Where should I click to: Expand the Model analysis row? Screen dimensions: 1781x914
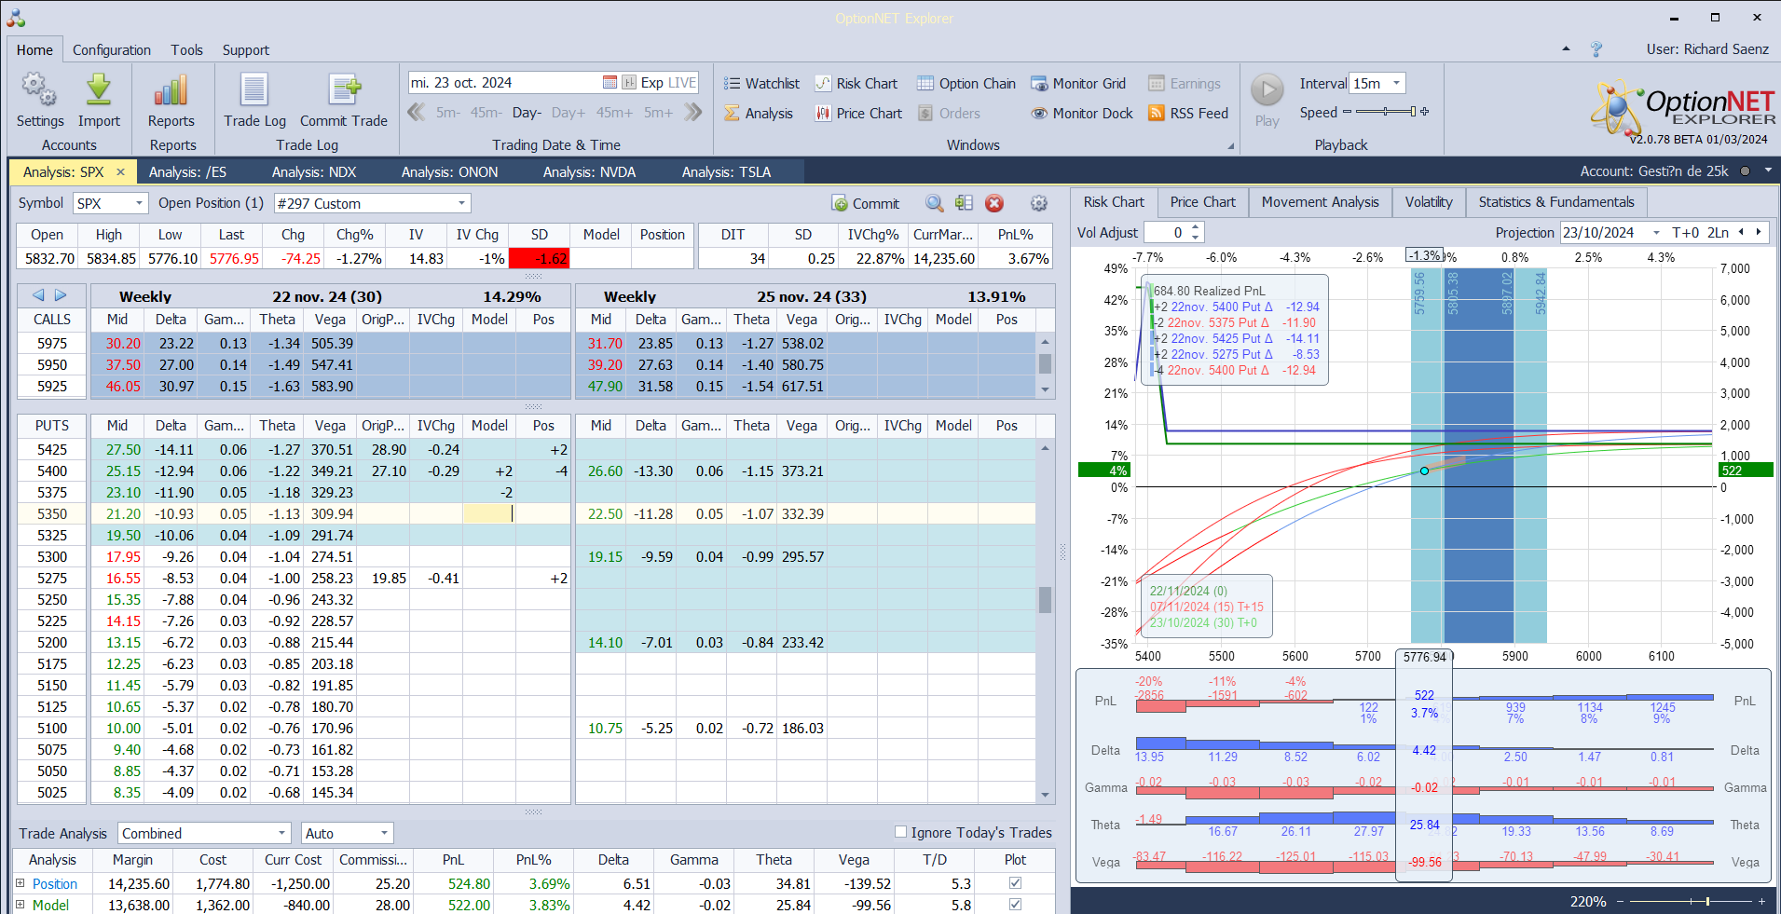click(x=20, y=905)
